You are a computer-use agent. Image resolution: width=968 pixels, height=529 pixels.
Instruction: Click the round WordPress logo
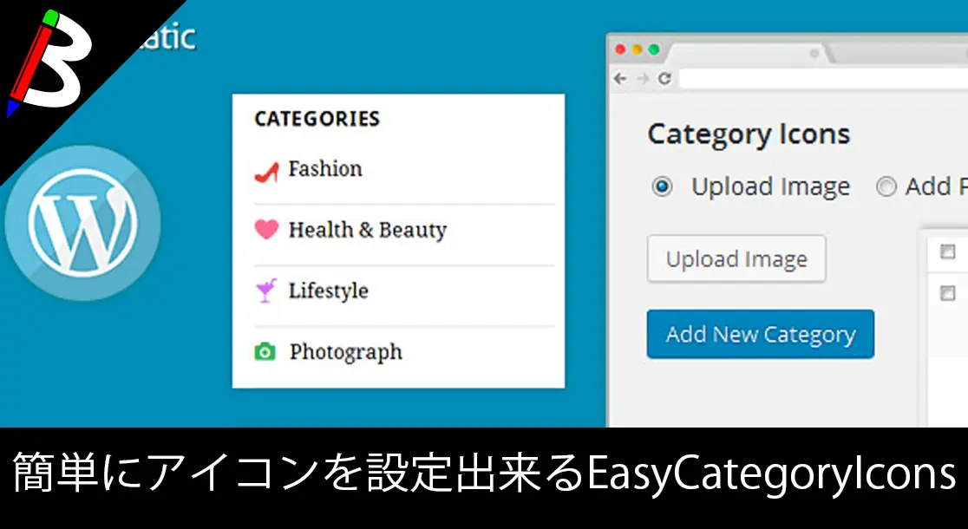(x=82, y=223)
